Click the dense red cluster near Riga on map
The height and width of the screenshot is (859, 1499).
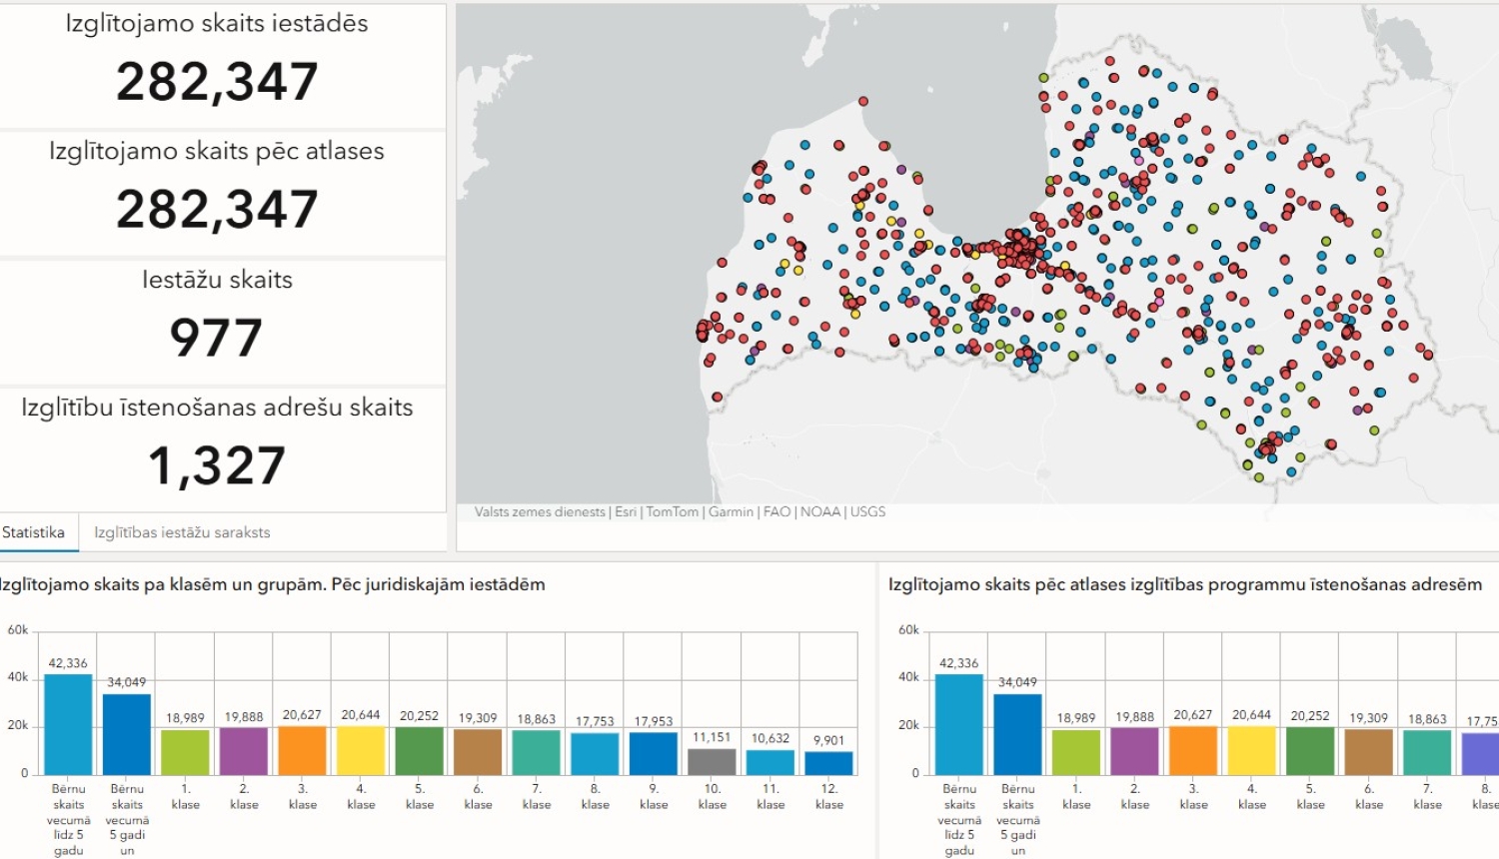point(1021,249)
